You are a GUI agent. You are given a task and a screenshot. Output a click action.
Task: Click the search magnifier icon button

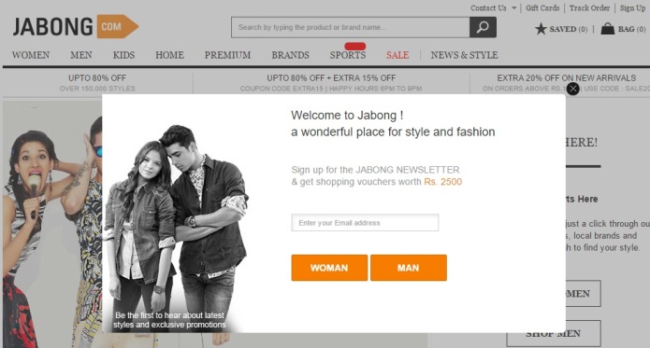(x=483, y=27)
